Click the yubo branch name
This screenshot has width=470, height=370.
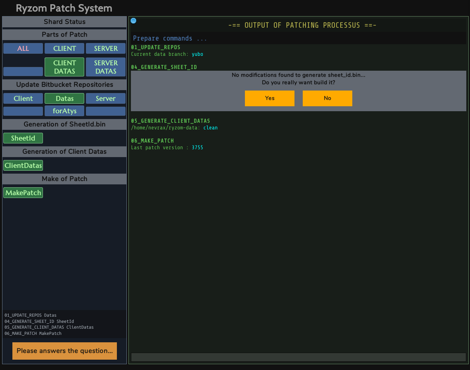click(x=197, y=54)
